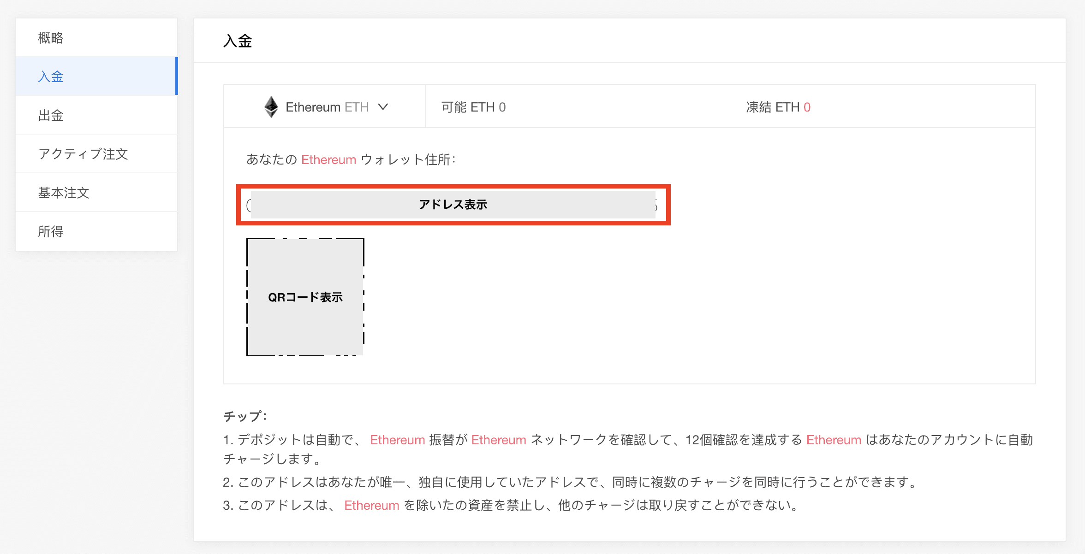Viewport: 1085px width, 554px height.
Task: Open 基本注文 basic orders page
Action: pyautogui.click(x=64, y=193)
